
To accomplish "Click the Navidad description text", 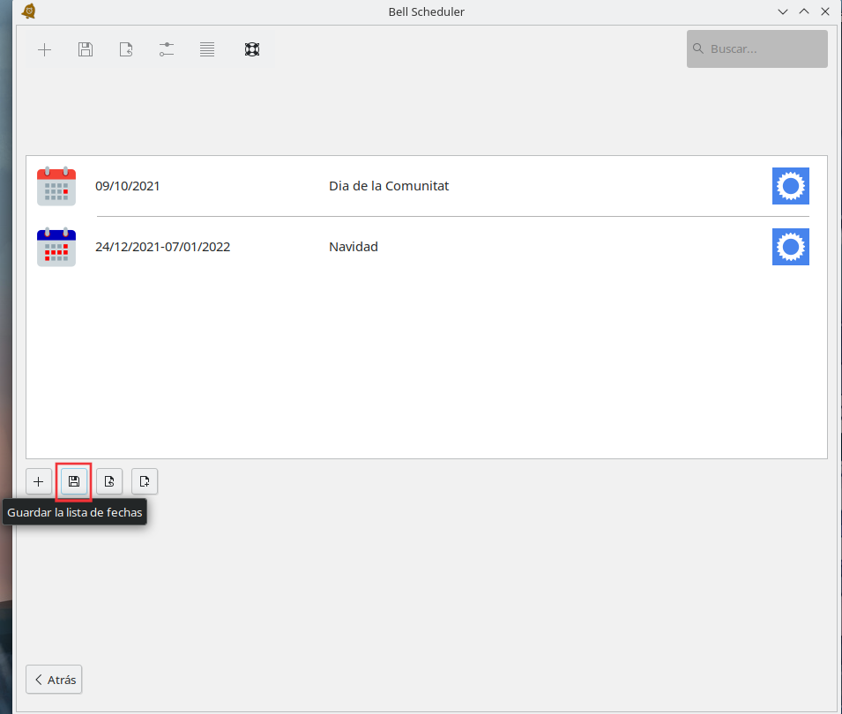I will coord(354,247).
